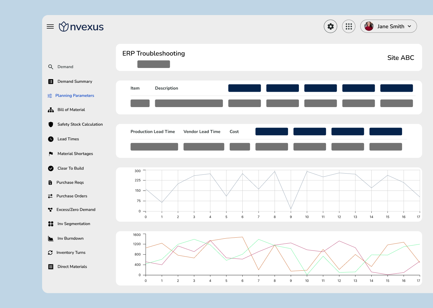Click the Site ABC label
Screen dimensions: 433x308
[401, 58]
